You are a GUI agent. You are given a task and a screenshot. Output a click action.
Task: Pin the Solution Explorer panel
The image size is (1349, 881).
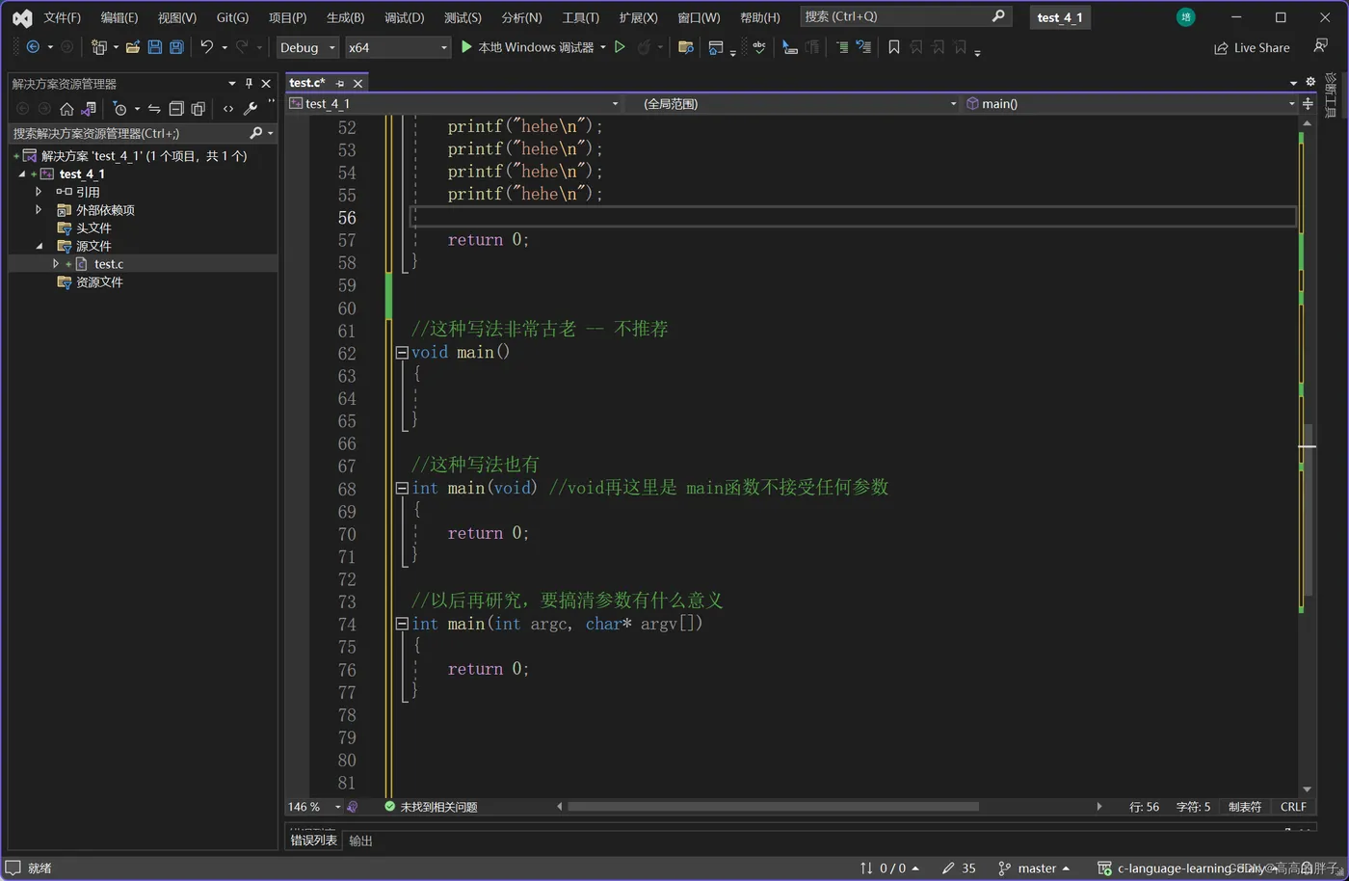click(x=249, y=84)
